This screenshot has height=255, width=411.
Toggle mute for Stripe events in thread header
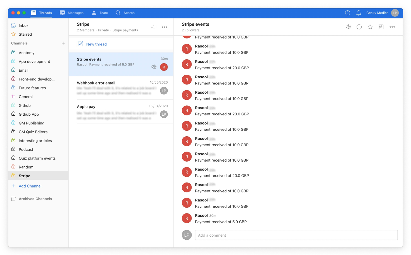[x=348, y=27]
